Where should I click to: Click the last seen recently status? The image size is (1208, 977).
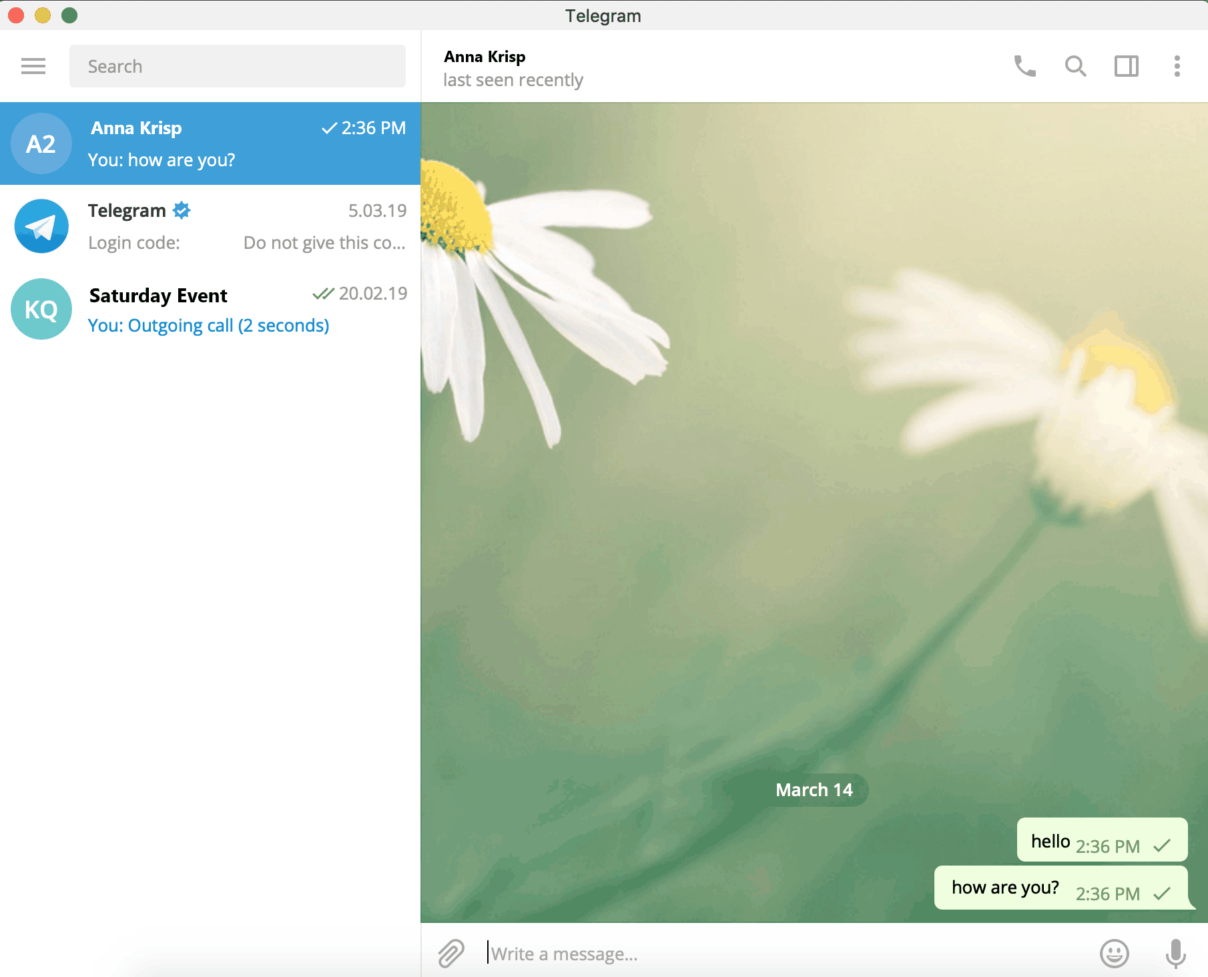(x=513, y=80)
